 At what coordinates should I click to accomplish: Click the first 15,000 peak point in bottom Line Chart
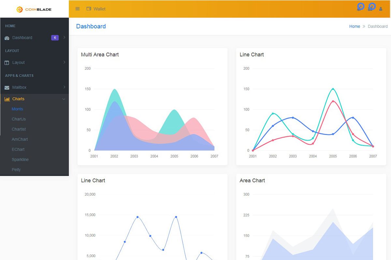[x=138, y=217]
